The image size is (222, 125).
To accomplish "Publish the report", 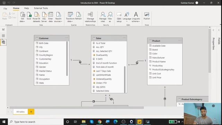I will click(147, 16).
